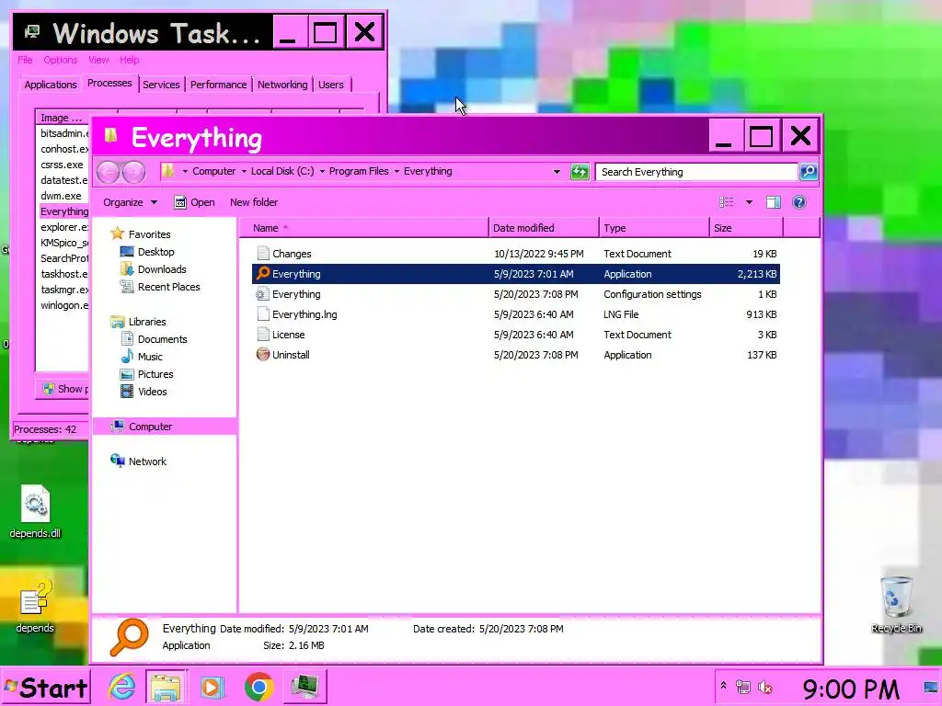Open depends help file desktop icon
Viewport: 942px width, 706px height.
(x=35, y=607)
